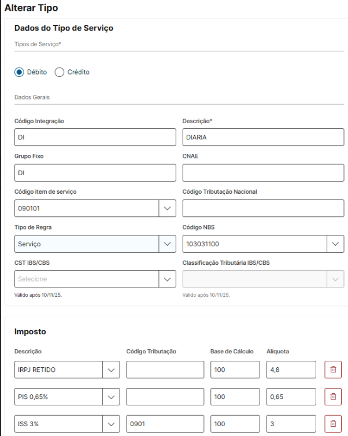Click the empty CNAE input field
This screenshot has width=348, height=436.
pyautogui.click(x=263, y=172)
